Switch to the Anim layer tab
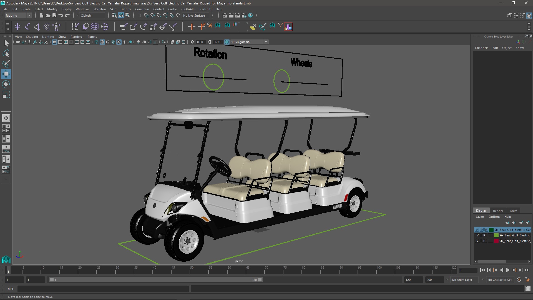This screenshot has width=533, height=300. 513,211
